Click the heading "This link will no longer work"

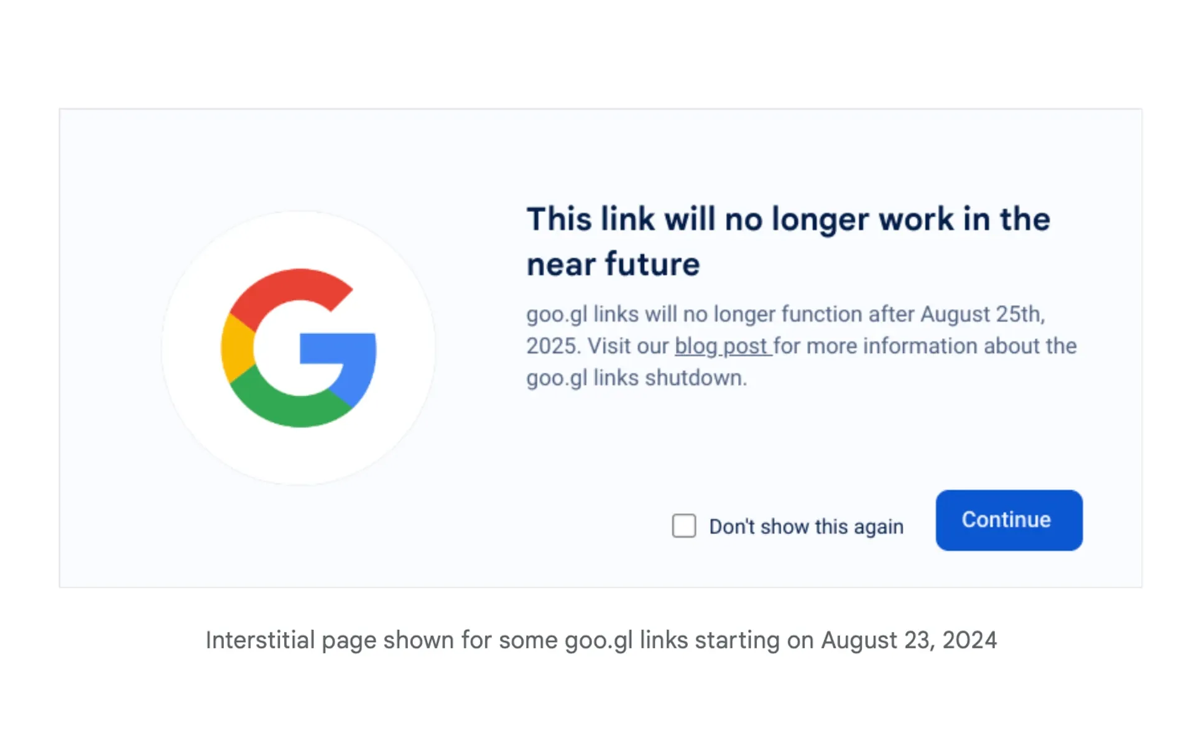pos(788,219)
